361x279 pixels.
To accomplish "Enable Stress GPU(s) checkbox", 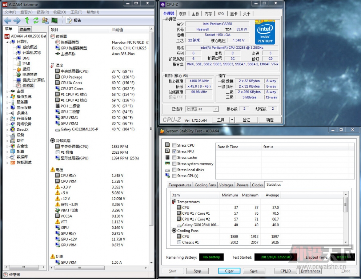I will pyautogui.click(x=174, y=176).
